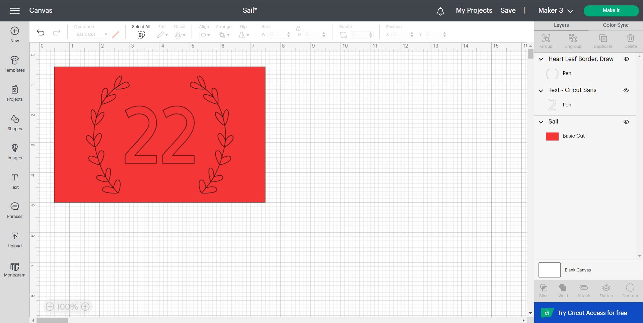Image resolution: width=643 pixels, height=323 pixels.
Task: Hide the Heart Leaf Border layer
Action: (627, 59)
